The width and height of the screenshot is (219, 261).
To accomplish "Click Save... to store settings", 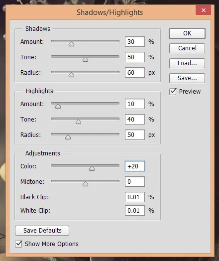I will [187, 78].
